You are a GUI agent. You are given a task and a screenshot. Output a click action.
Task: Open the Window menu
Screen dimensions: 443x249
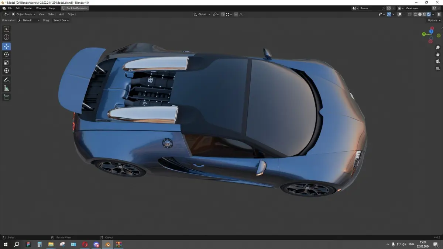pyautogui.click(x=41, y=8)
